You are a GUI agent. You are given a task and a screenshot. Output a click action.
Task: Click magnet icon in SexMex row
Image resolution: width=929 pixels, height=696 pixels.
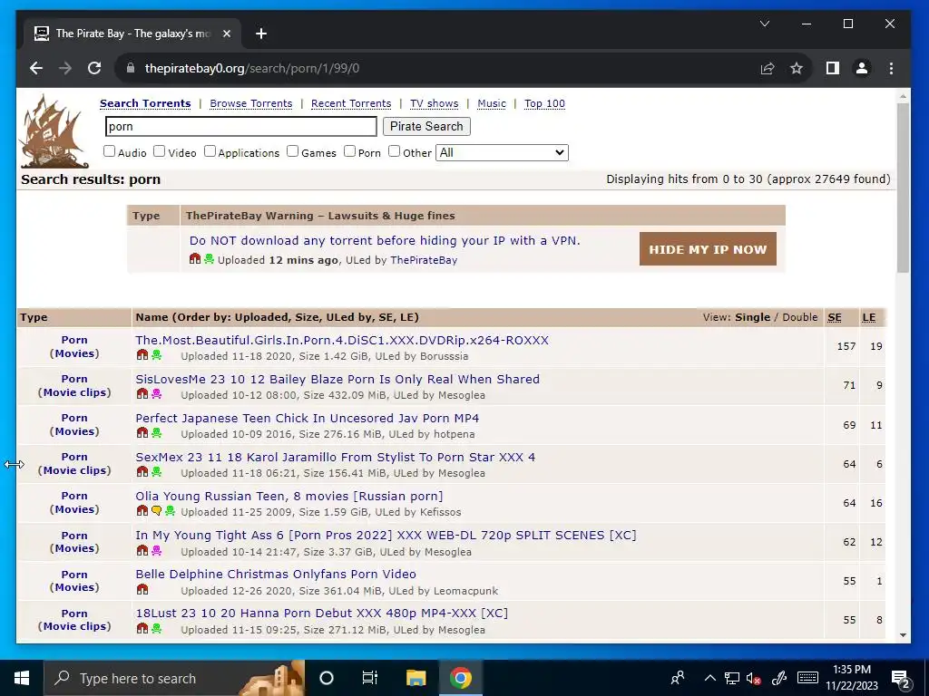pos(142,472)
